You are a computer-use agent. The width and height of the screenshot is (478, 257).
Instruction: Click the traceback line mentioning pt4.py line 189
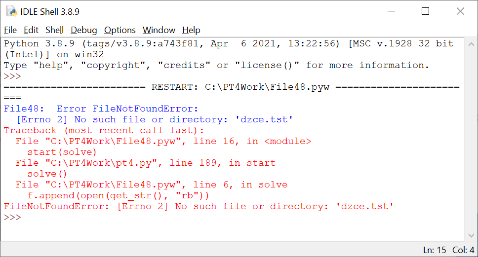tap(145, 163)
